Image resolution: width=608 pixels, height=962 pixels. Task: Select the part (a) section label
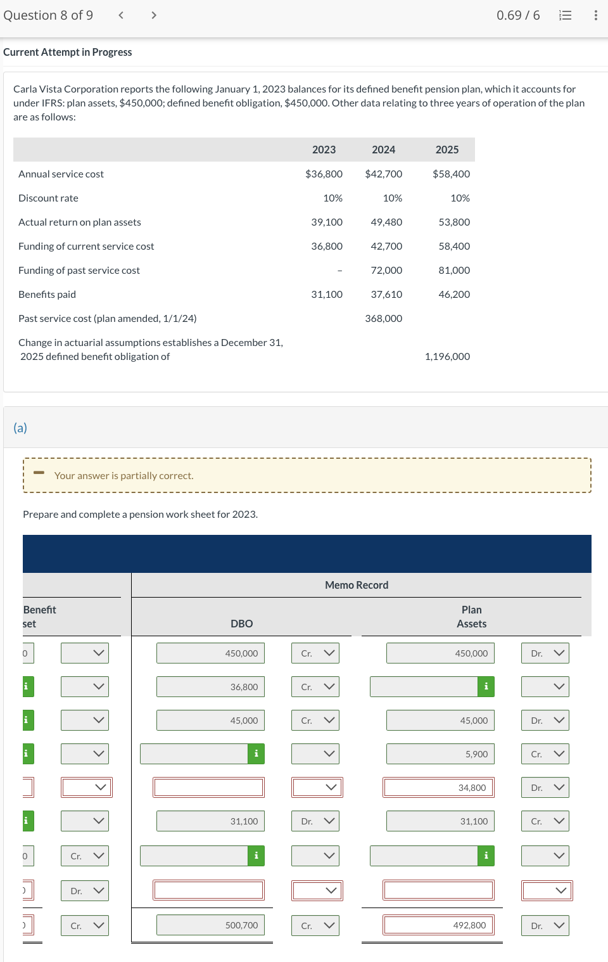pyautogui.click(x=21, y=428)
